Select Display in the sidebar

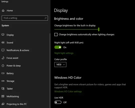[10, 35]
